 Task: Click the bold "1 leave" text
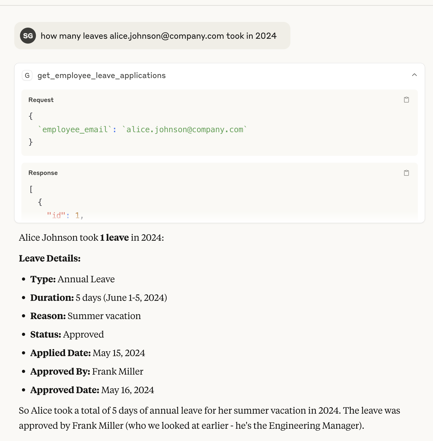point(114,238)
